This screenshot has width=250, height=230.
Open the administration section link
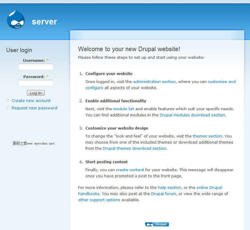tap(154, 81)
